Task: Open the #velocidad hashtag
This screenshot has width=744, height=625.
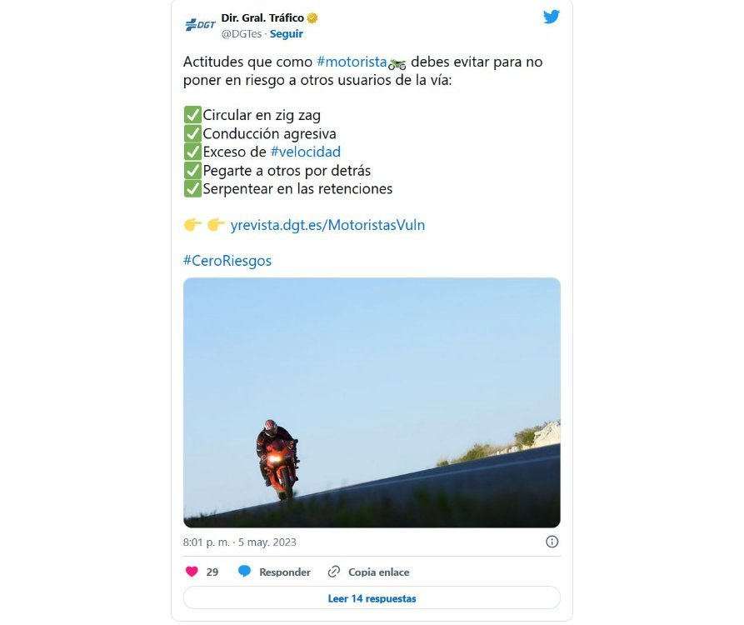Action: pos(305,152)
